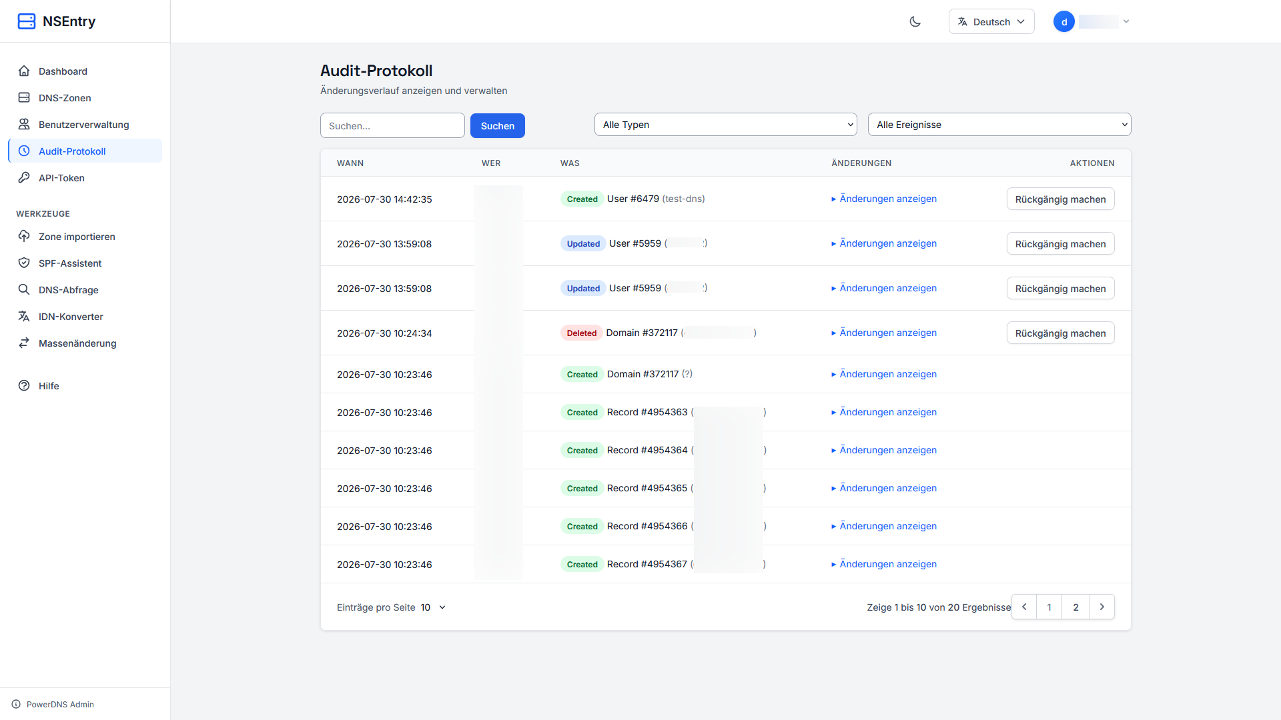1281x720 pixels.
Task: Open Hilfe page
Action: point(85,386)
